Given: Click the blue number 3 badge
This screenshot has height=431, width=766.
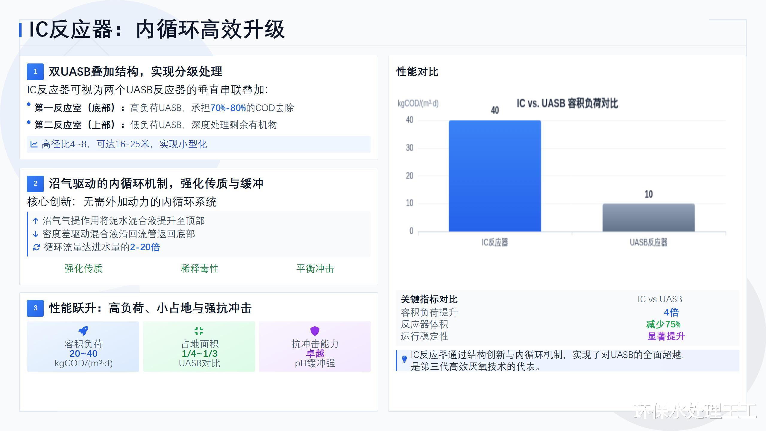Looking at the screenshot, I should click(x=35, y=308).
